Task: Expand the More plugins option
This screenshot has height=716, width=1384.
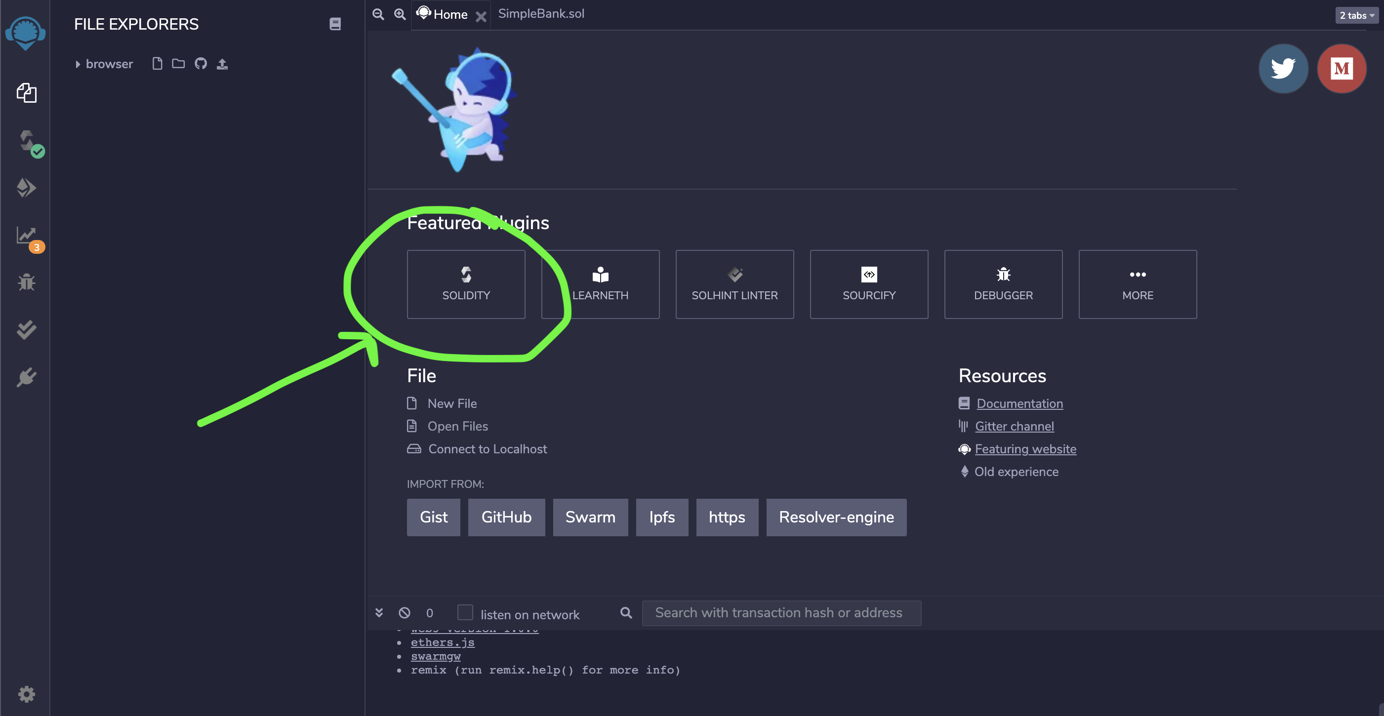Action: [1138, 283]
